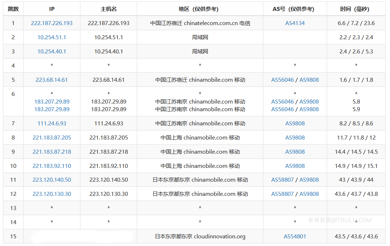Screen dimensions: 390x246
Task: Select hostname cell 10.254.51.1
Action: 108,37
